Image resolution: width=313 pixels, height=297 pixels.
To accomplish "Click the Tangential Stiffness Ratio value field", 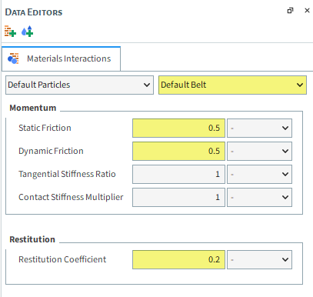I will pyautogui.click(x=178, y=174).
